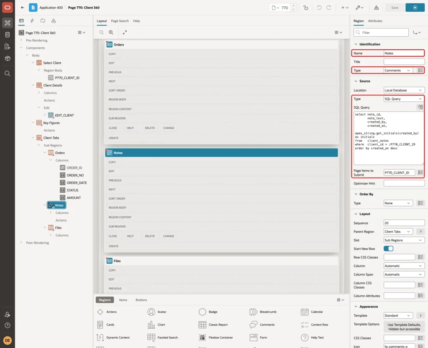Collapse the Client Tabs tree node

pos(33,138)
